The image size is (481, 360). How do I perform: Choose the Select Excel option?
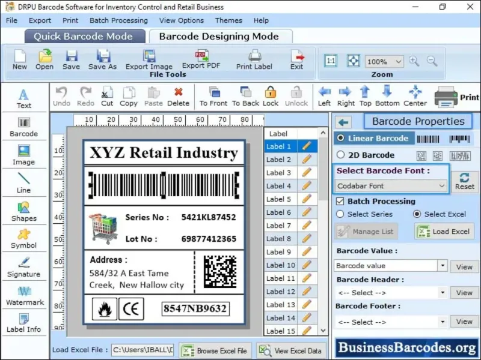[417, 214]
